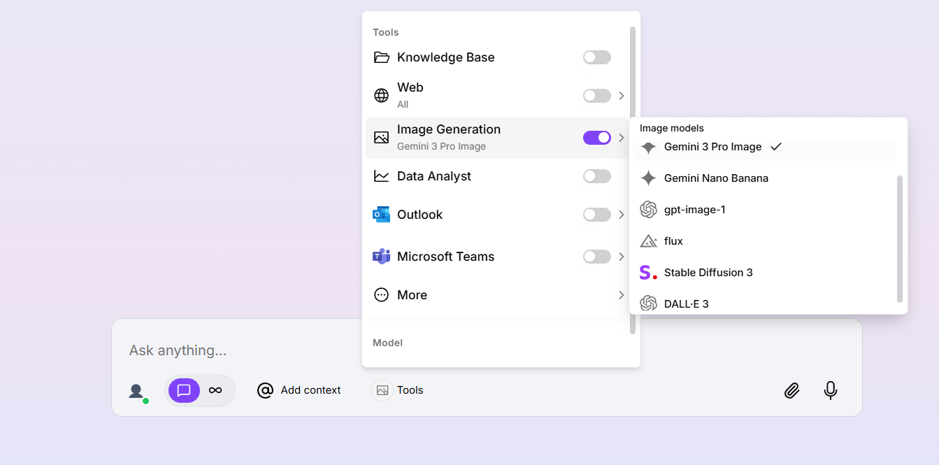Click the Image Generation picture icon
Image resolution: width=939 pixels, height=465 pixels.
click(x=381, y=137)
